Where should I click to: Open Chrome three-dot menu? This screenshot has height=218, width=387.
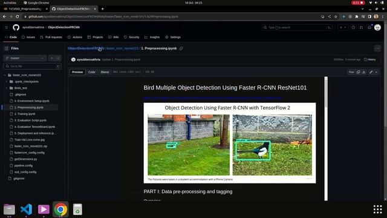tap(383, 16)
